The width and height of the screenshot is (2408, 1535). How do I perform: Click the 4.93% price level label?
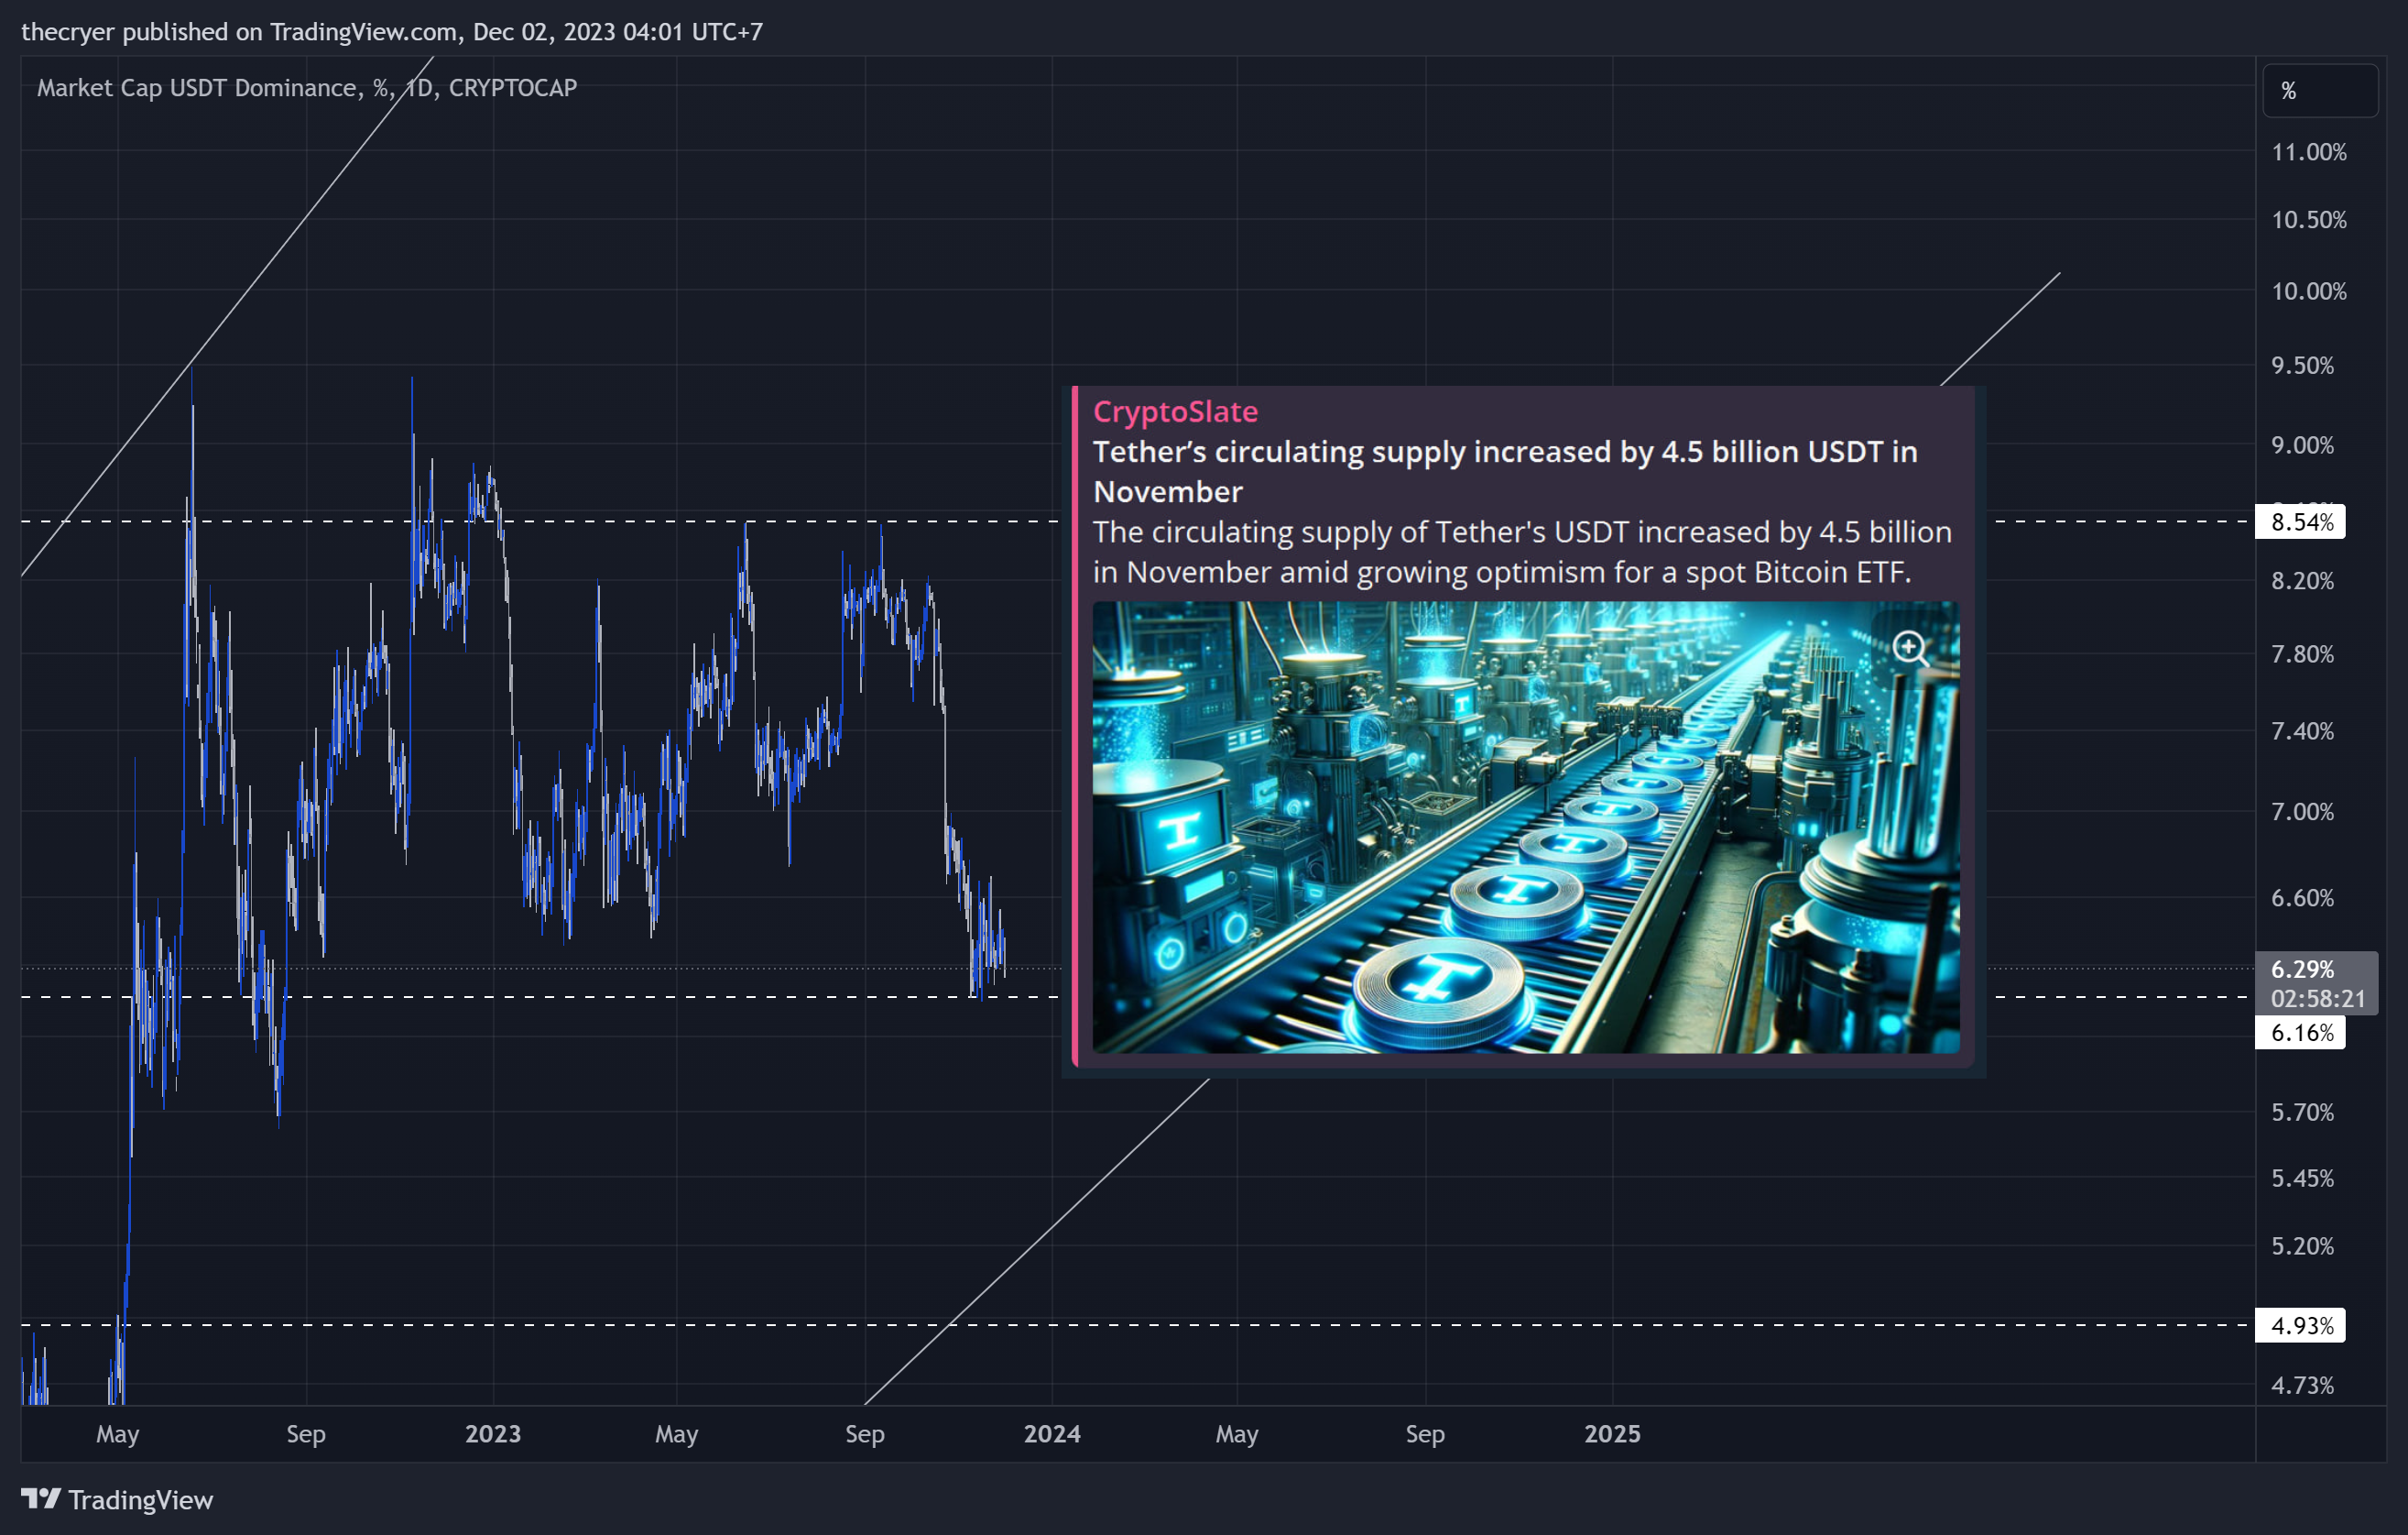point(2300,1325)
